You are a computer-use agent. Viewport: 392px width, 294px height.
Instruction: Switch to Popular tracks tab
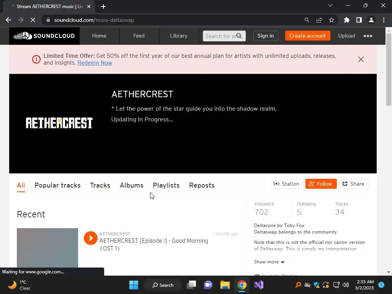pos(57,185)
